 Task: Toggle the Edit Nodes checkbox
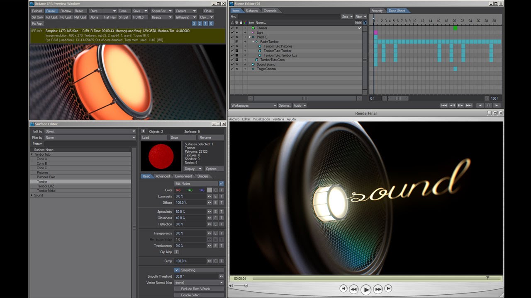pos(221,183)
